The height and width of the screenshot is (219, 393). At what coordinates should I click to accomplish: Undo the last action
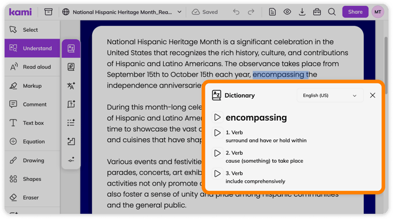[236, 12]
